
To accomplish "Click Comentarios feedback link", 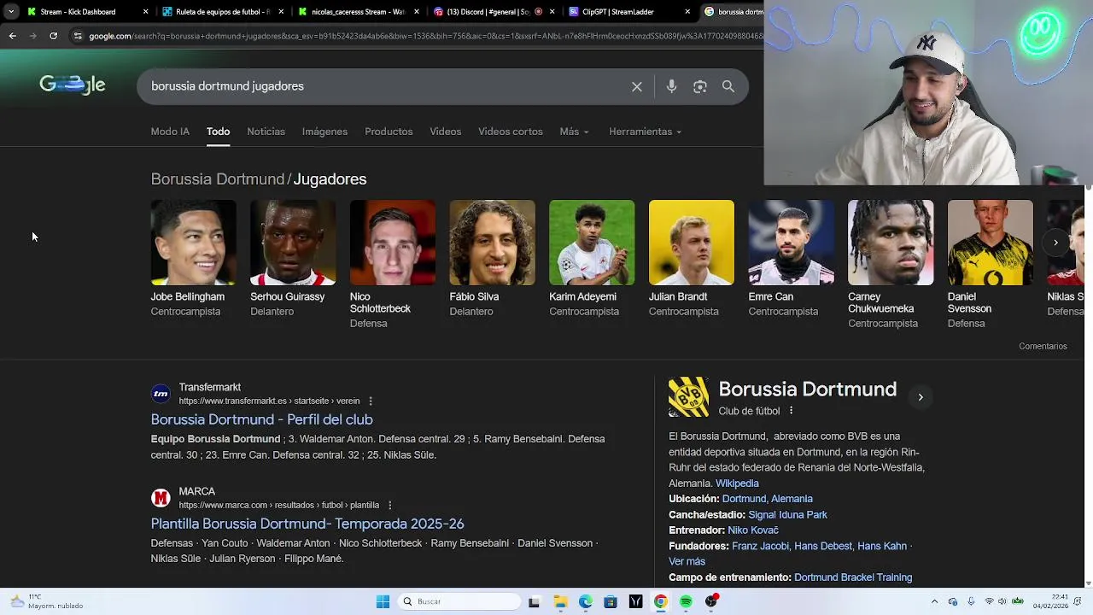I will (1043, 346).
